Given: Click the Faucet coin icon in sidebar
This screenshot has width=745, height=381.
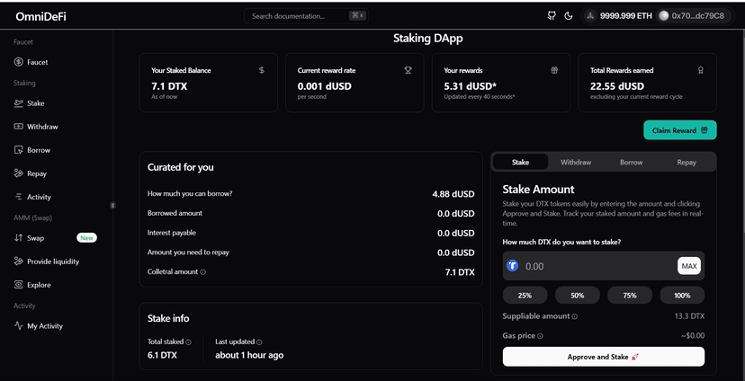Looking at the screenshot, I should [x=19, y=62].
